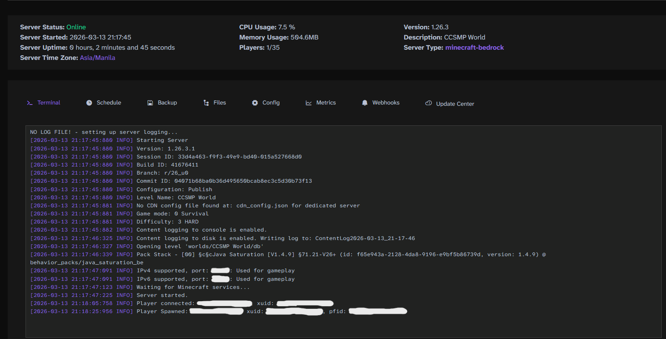Click the "Server started." log line

click(162, 295)
